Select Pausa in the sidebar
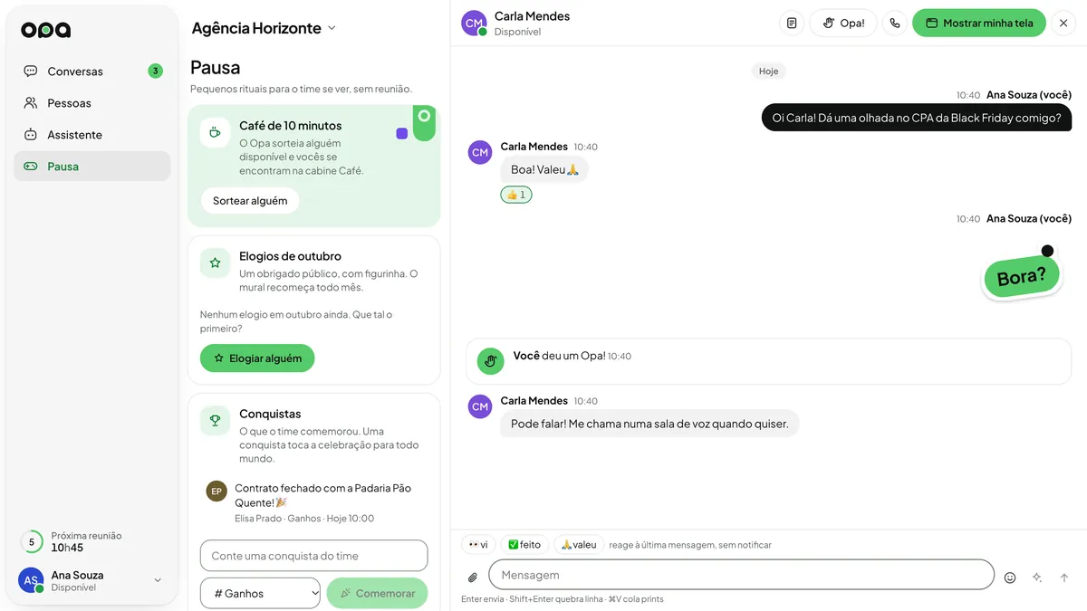Screen dimensions: 1087x611 click(x=91, y=167)
